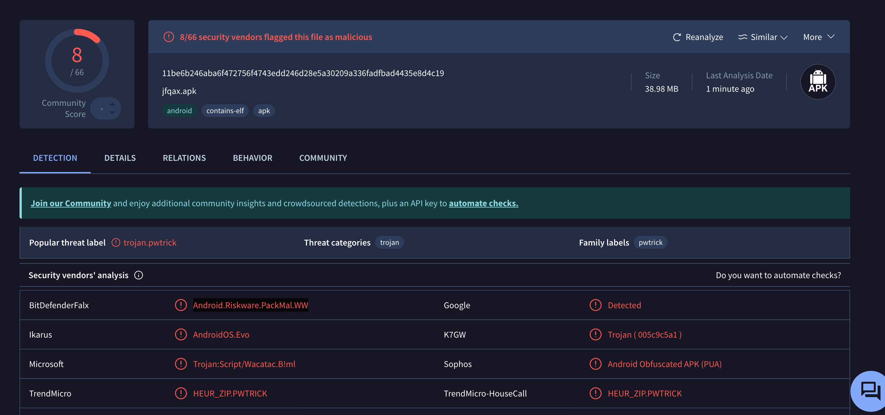
Task: Expand the Similar dropdown
Action: (x=763, y=37)
